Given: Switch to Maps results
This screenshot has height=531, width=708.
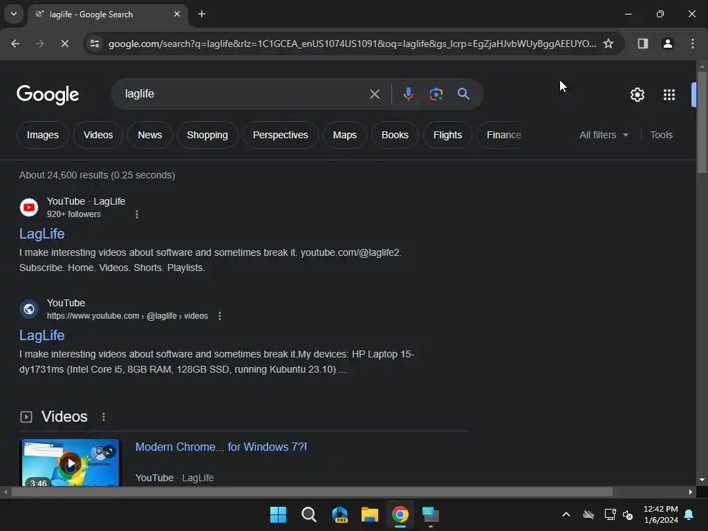Looking at the screenshot, I should (344, 135).
